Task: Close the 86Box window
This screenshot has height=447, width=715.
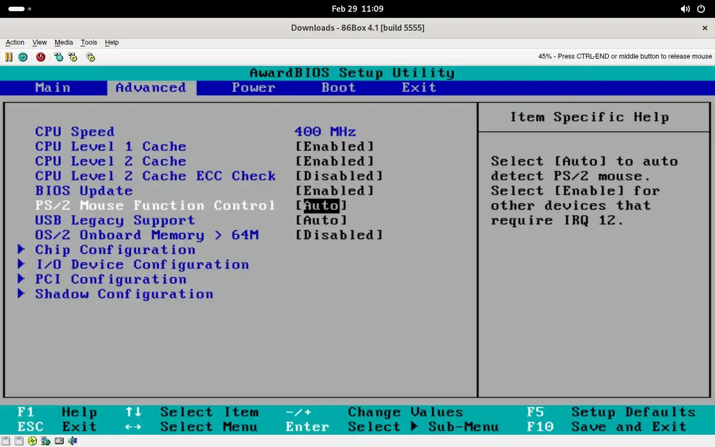Action: click(705, 28)
